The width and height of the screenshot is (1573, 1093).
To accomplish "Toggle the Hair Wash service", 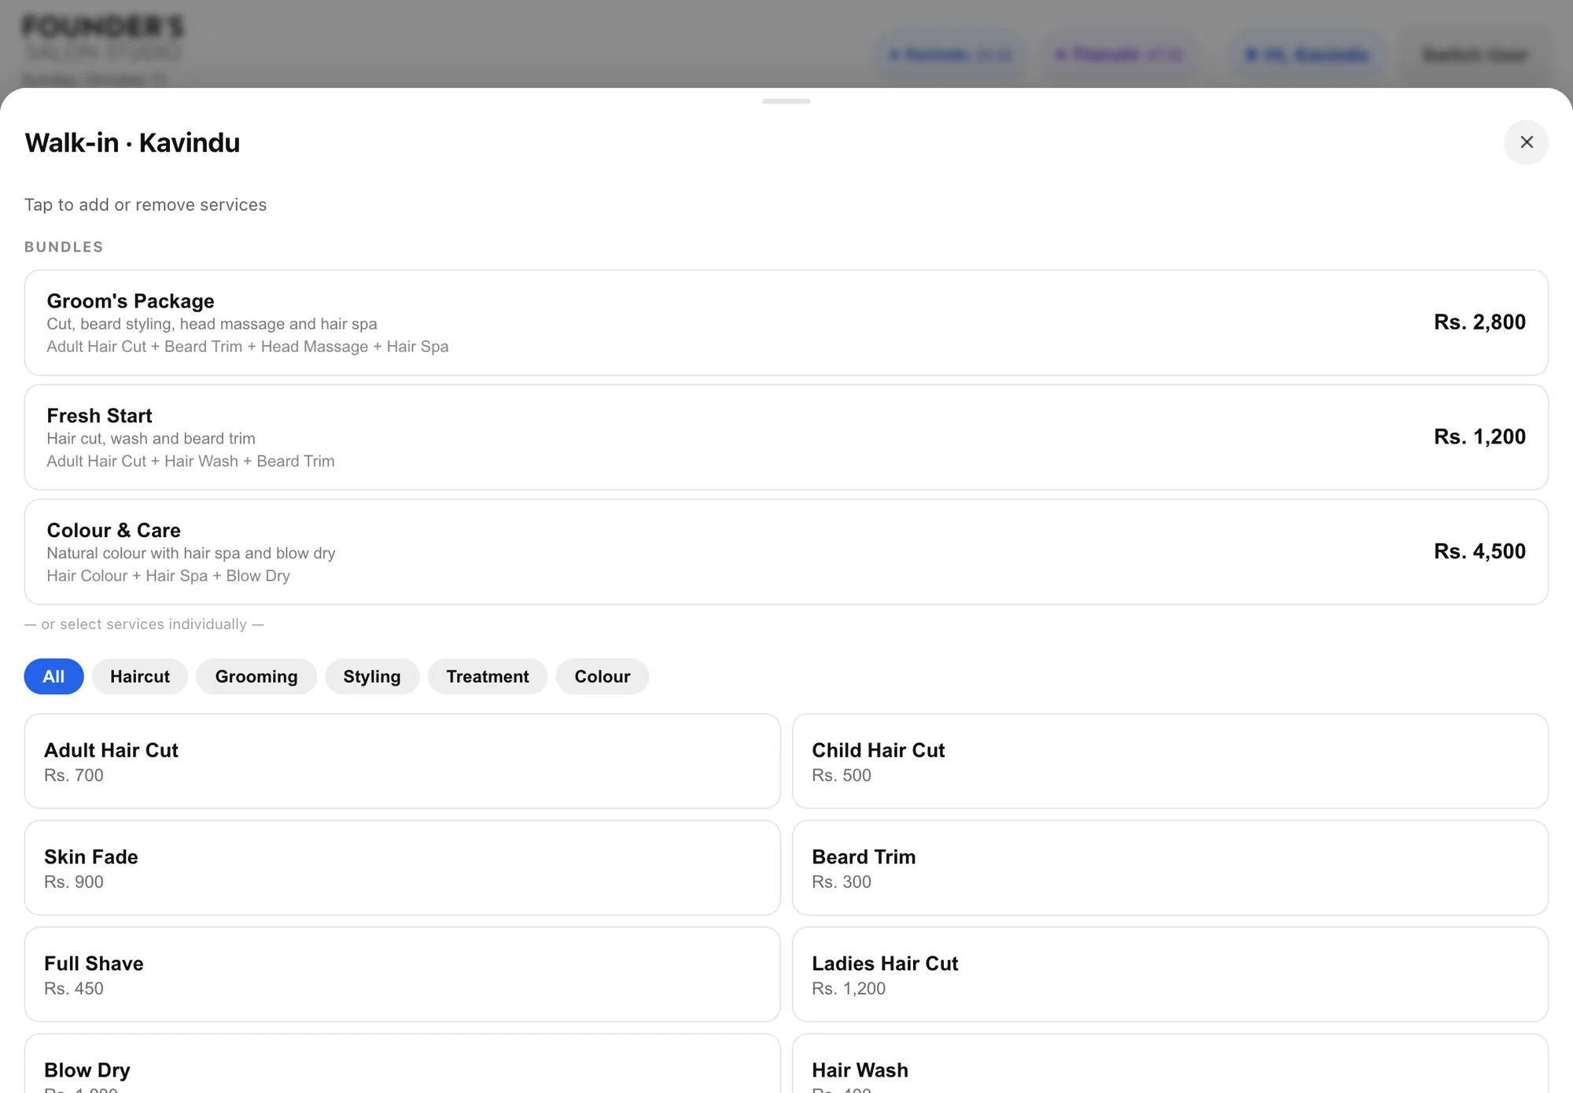I will (x=1170, y=1064).
